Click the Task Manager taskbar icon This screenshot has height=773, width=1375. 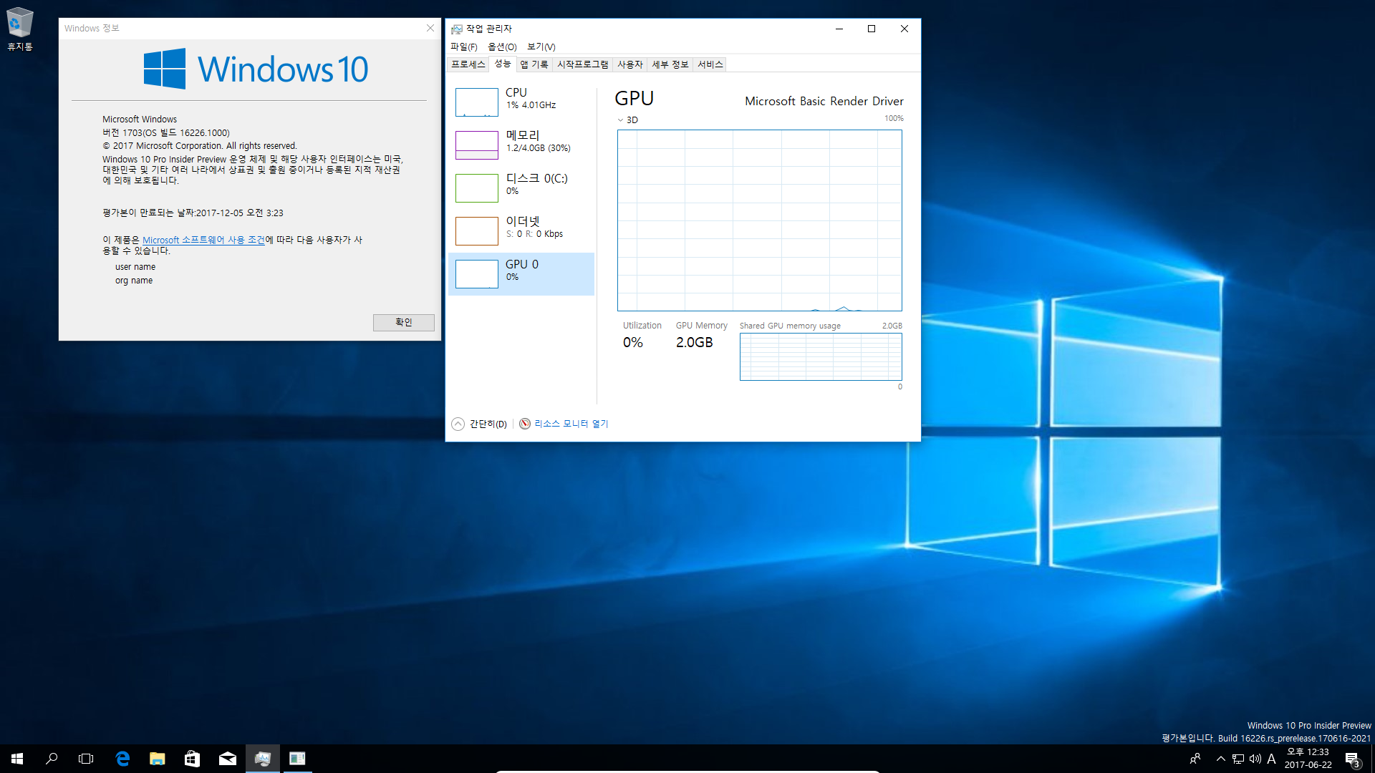coord(263,759)
